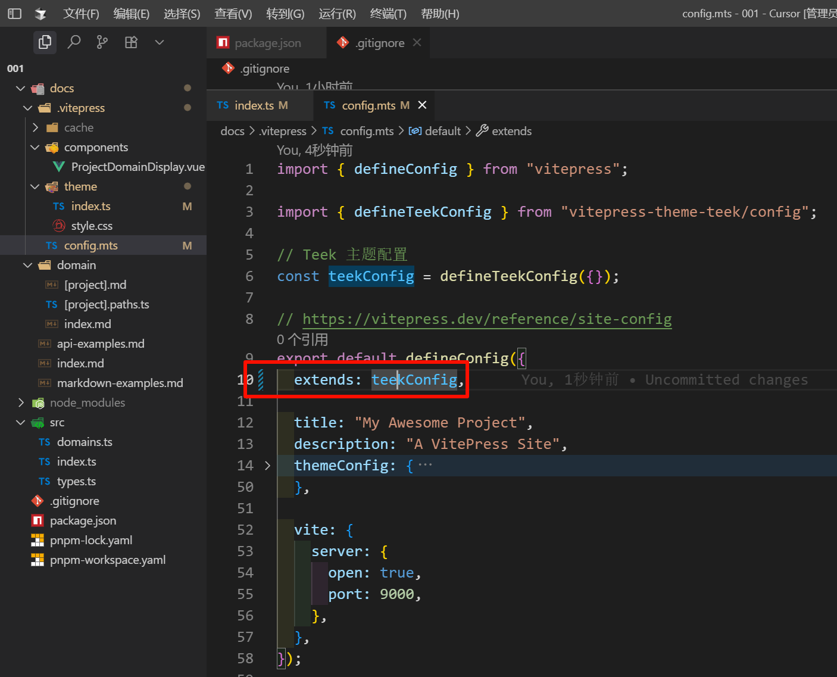Viewport: 837px width, 677px height.
Task: Open package.json in the file tree
Action: pyautogui.click(x=83, y=520)
